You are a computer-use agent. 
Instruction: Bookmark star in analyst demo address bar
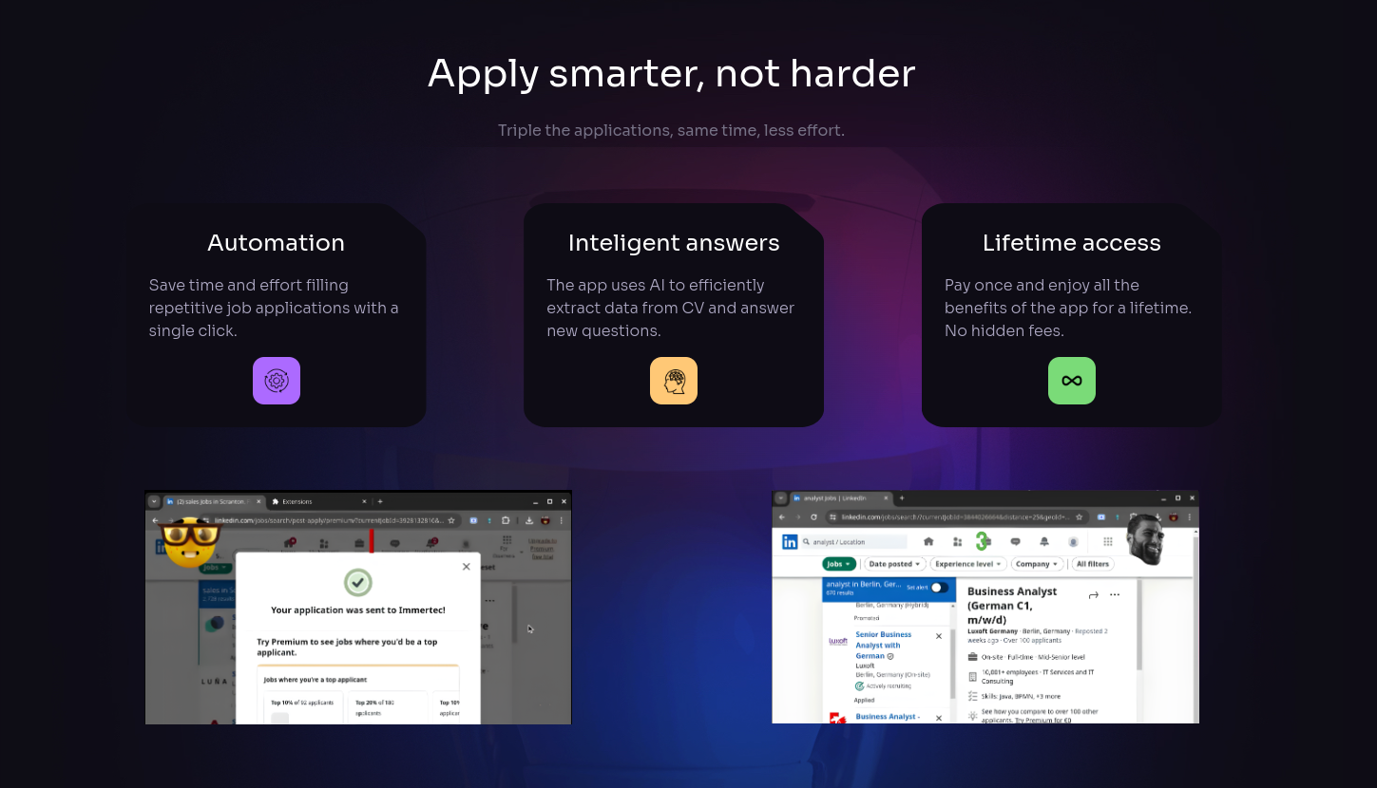coord(1080,516)
